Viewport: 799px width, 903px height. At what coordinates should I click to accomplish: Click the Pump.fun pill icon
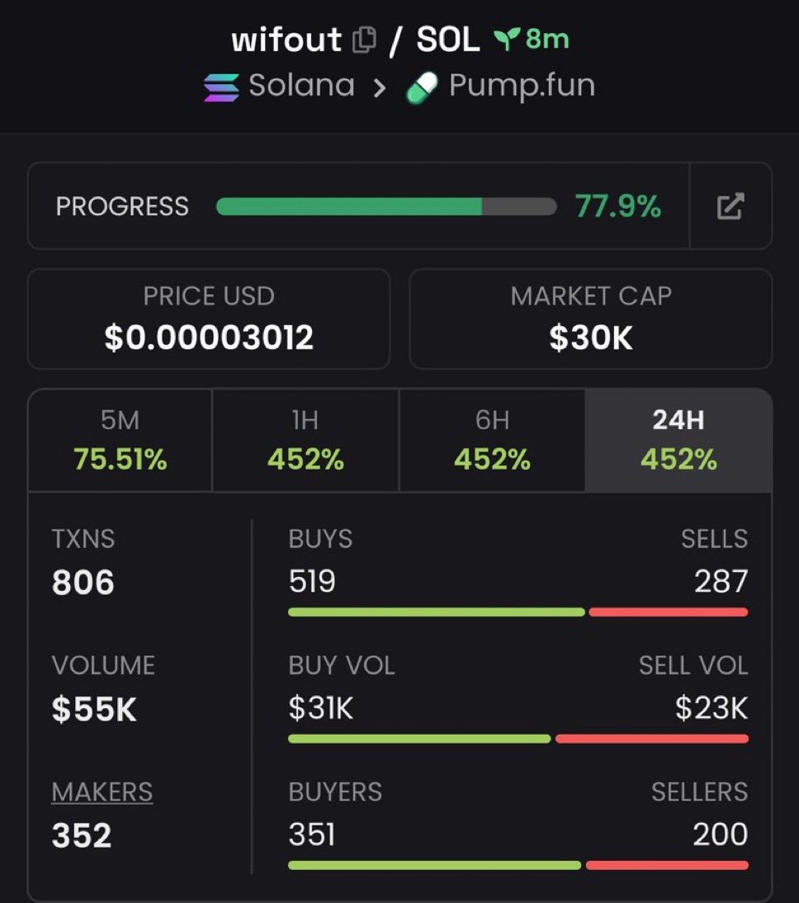coord(421,87)
